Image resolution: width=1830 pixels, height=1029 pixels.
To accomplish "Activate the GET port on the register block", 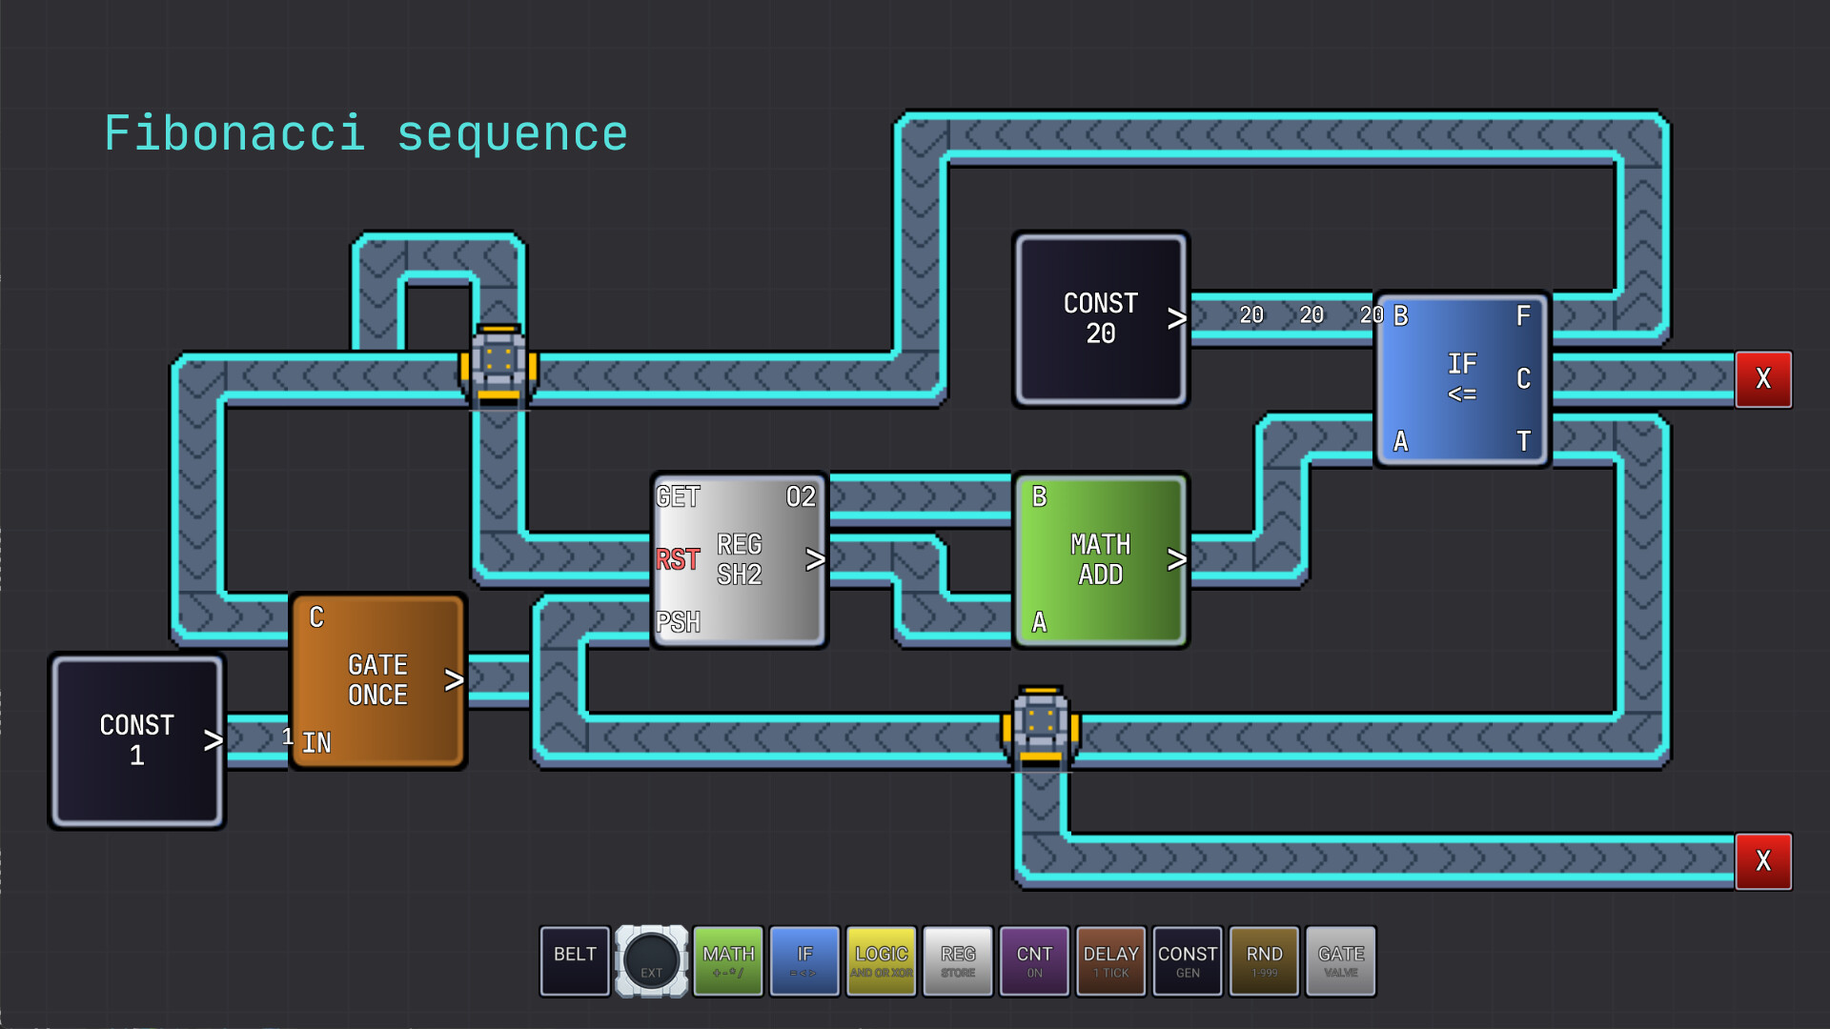I will [677, 496].
